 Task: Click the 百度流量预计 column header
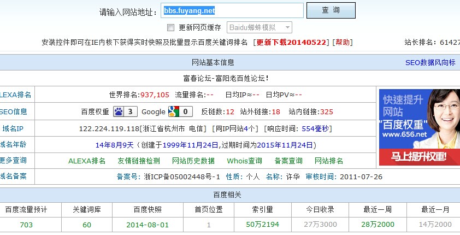coord(26,209)
